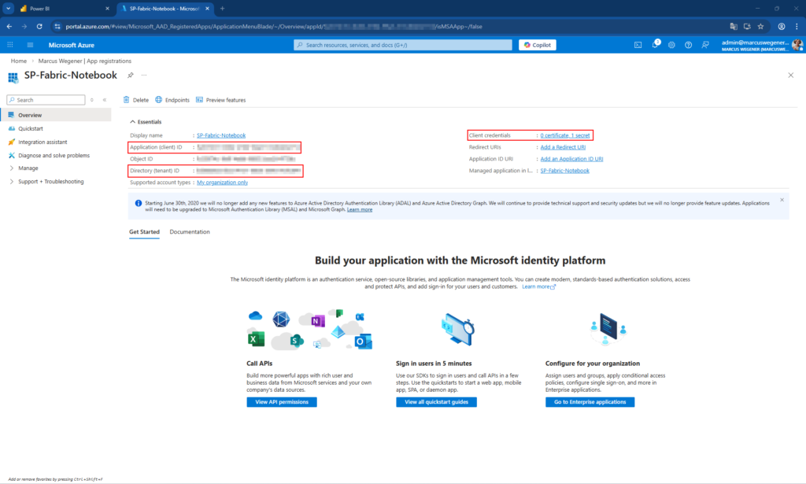Launch Copilot from the top bar
806x484 pixels.
[537, 44]
